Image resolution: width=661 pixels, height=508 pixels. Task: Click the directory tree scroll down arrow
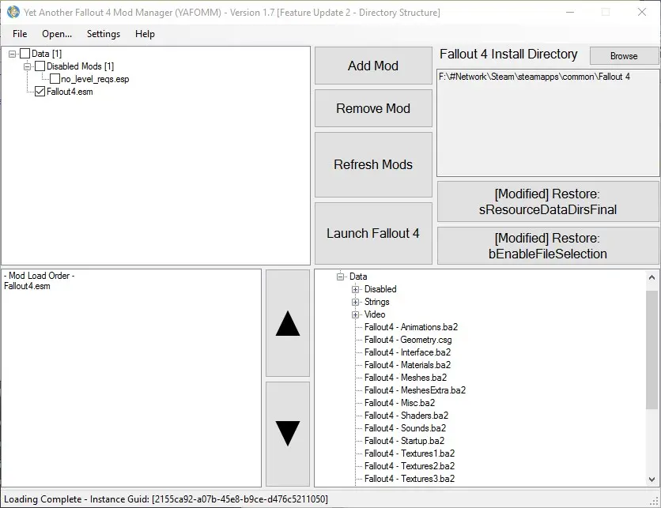pos(652,479)
